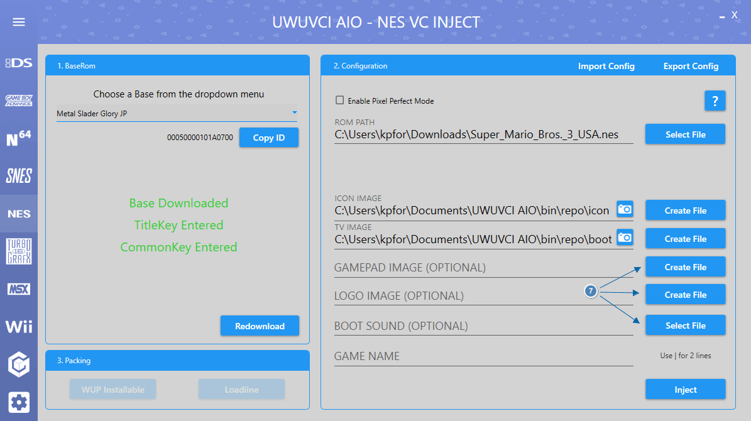Screen dimensions: 751x421
Task: Enable Pixel Perfect Mode checkbox
Action: (x=340, y=101)
